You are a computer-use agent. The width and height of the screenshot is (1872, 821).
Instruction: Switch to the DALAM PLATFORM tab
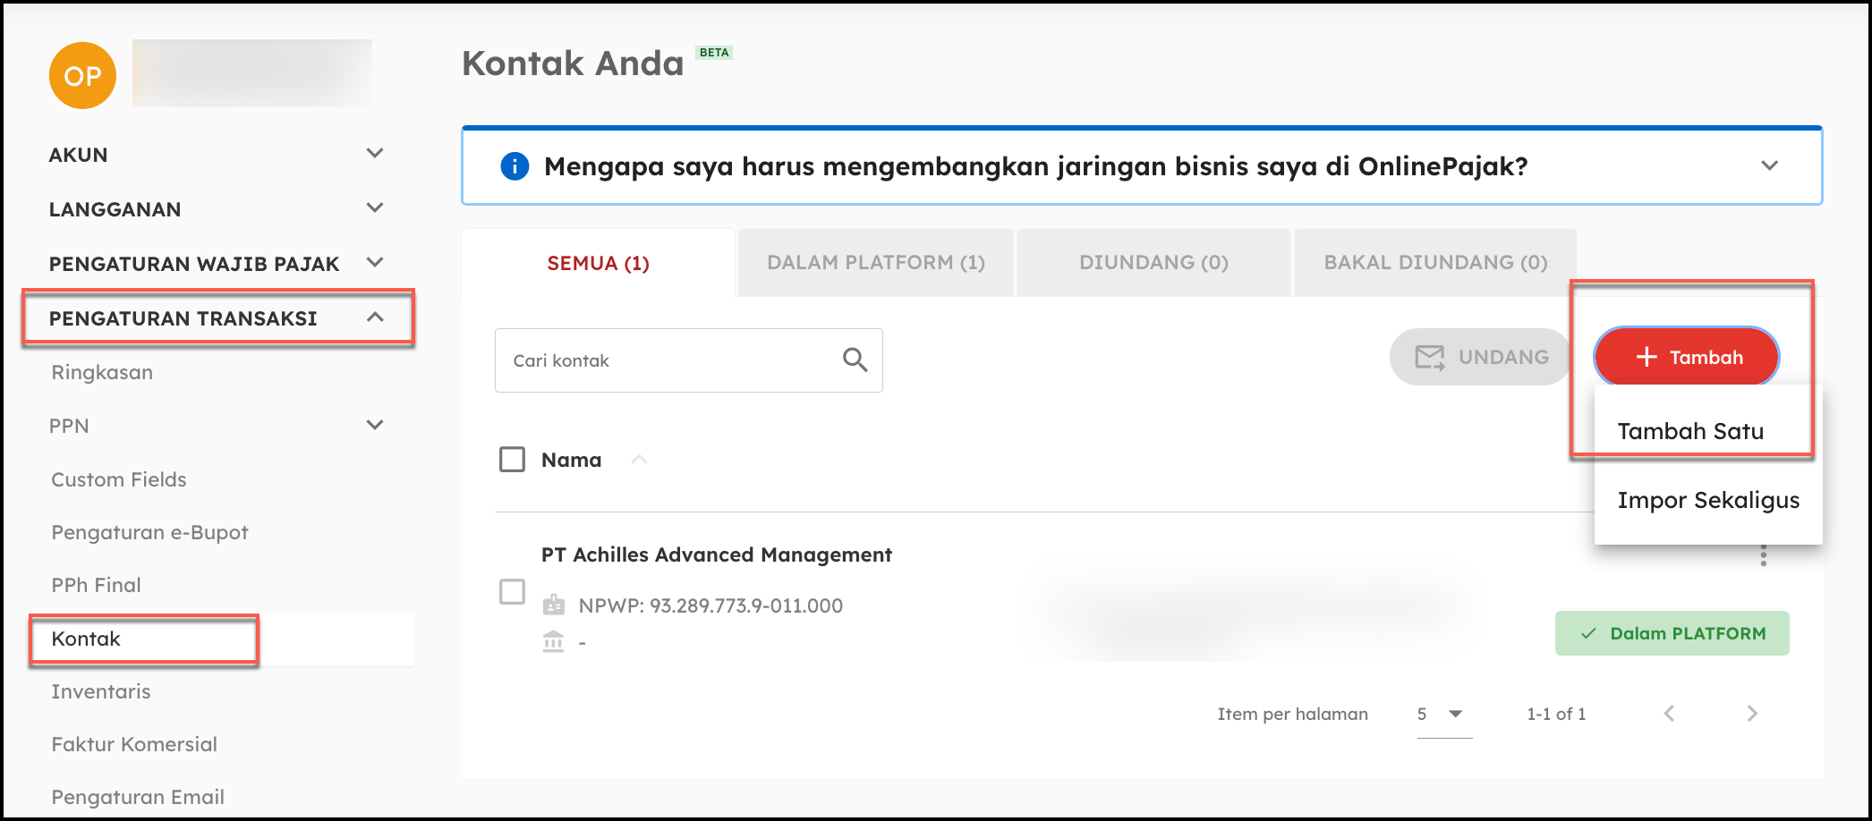[875, 263]
